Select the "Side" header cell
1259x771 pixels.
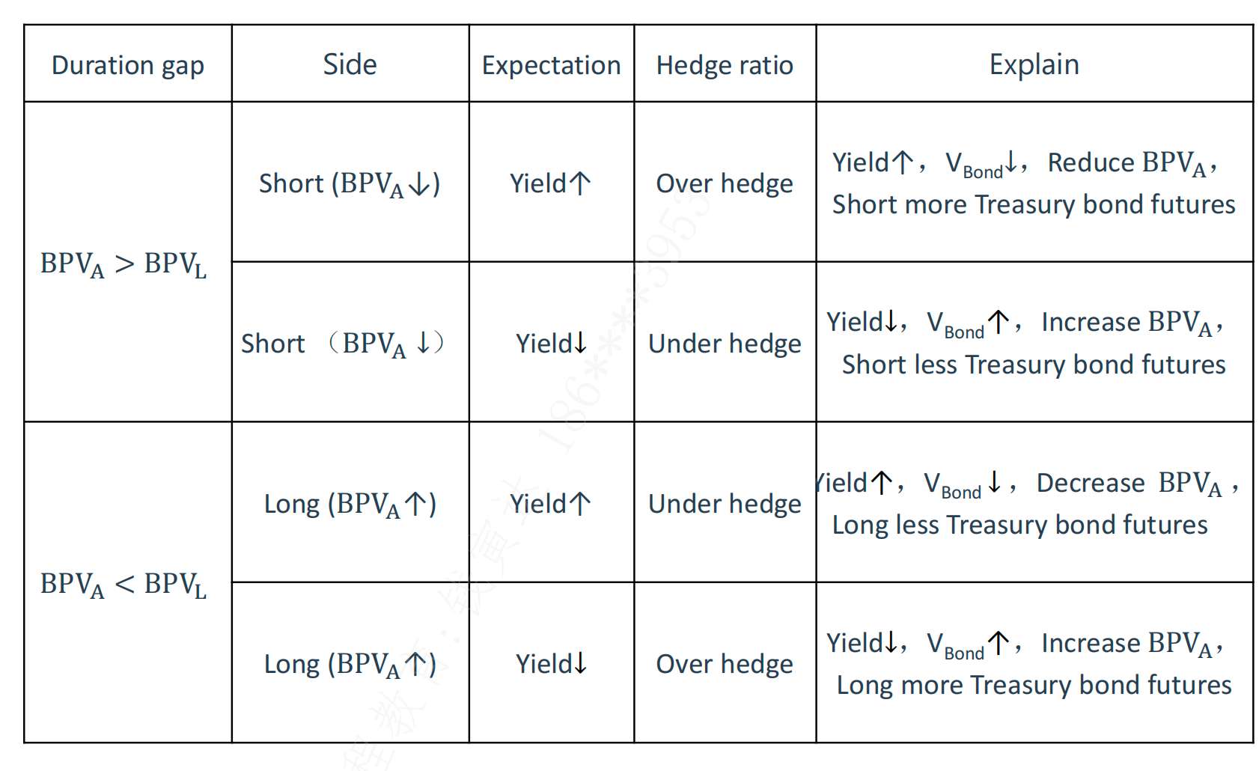[350, 65]
